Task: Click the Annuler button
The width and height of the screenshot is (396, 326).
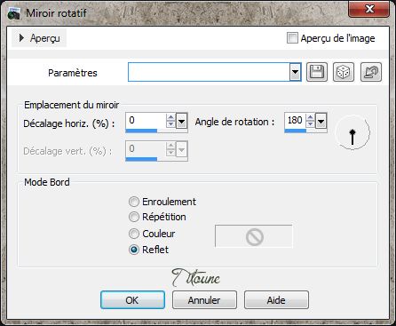Action: 204,300
